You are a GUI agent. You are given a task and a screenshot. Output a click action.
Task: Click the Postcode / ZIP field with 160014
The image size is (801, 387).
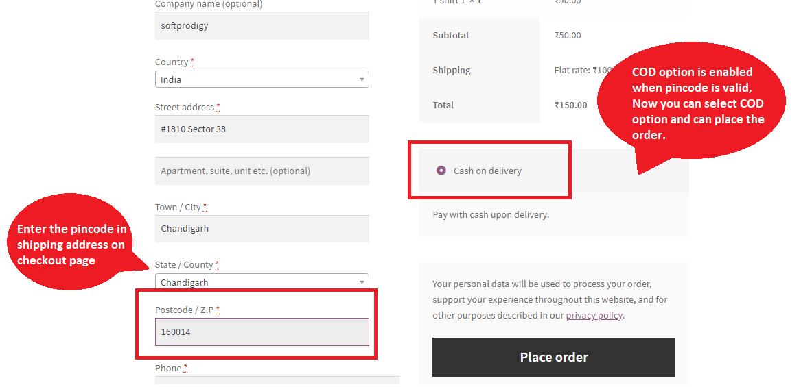[262, 332]
